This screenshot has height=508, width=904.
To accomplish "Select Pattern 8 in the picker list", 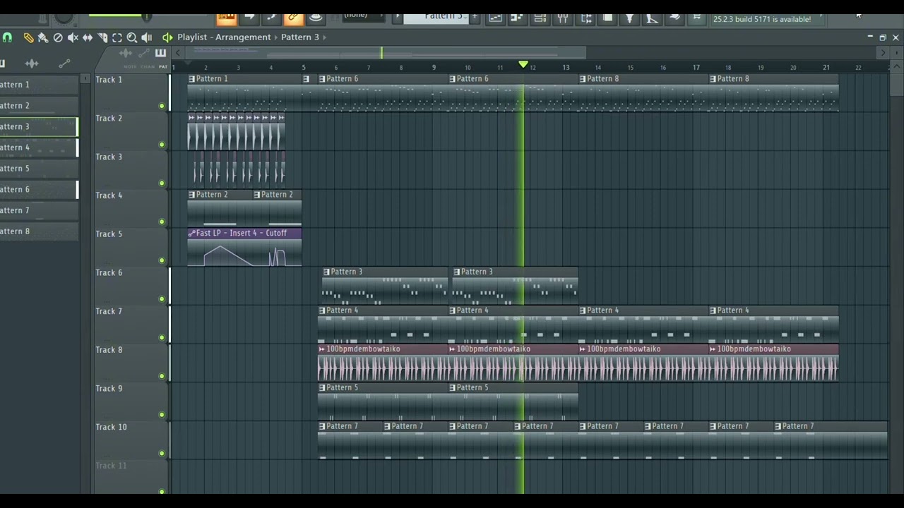I will point(39,231).
